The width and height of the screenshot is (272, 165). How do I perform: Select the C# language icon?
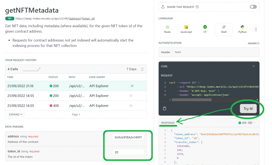tap(205, 27)
